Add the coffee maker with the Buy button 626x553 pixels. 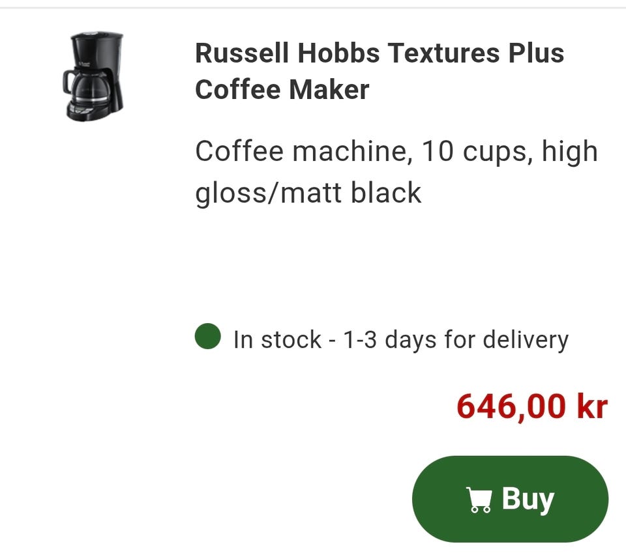click(510, 499)
